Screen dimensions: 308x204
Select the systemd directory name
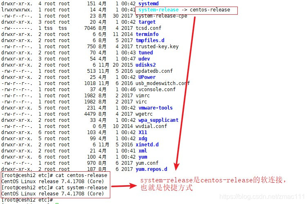tap(149, 4)
